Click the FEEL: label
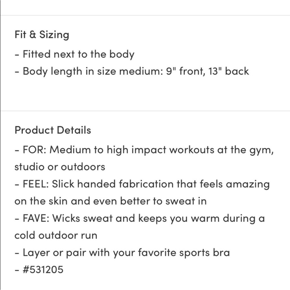This screenshot has width=290, height=290. coord(36,184)
